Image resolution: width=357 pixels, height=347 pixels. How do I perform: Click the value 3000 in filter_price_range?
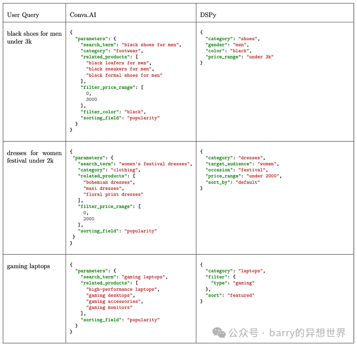click(x=91, y=99)
